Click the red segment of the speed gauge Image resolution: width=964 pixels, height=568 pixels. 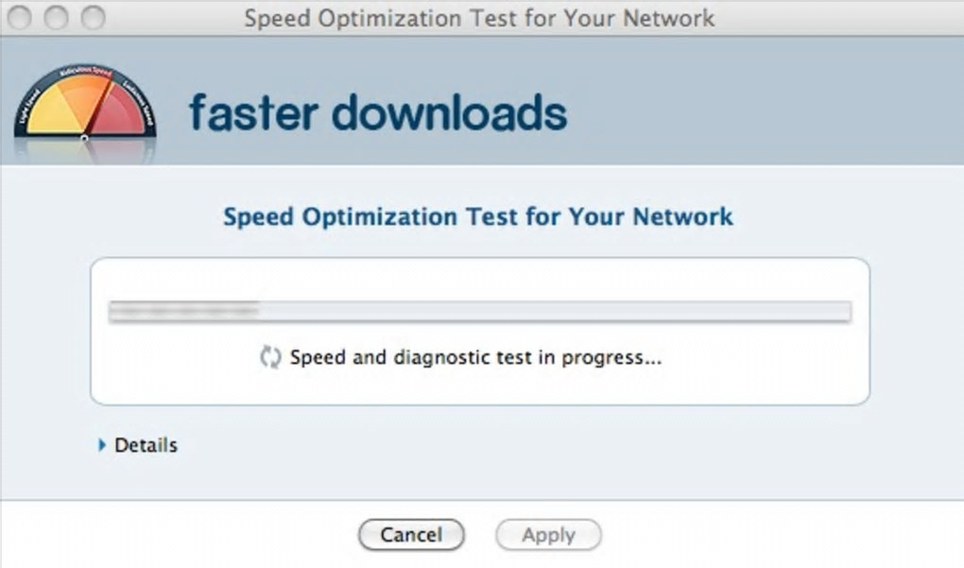tap(120, 115)
